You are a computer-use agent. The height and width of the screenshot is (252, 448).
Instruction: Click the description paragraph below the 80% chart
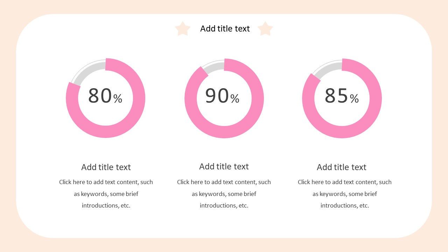tap(106, 194)
